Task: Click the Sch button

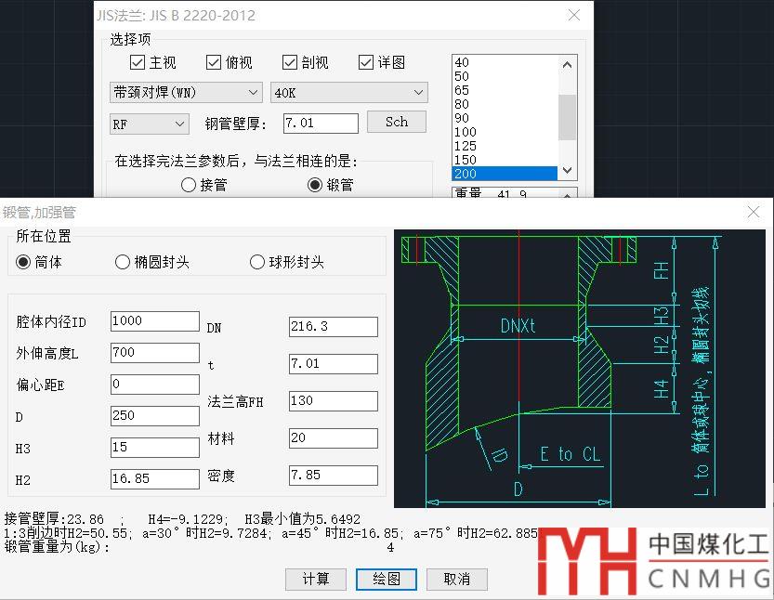Action: [x=397, y=122]
